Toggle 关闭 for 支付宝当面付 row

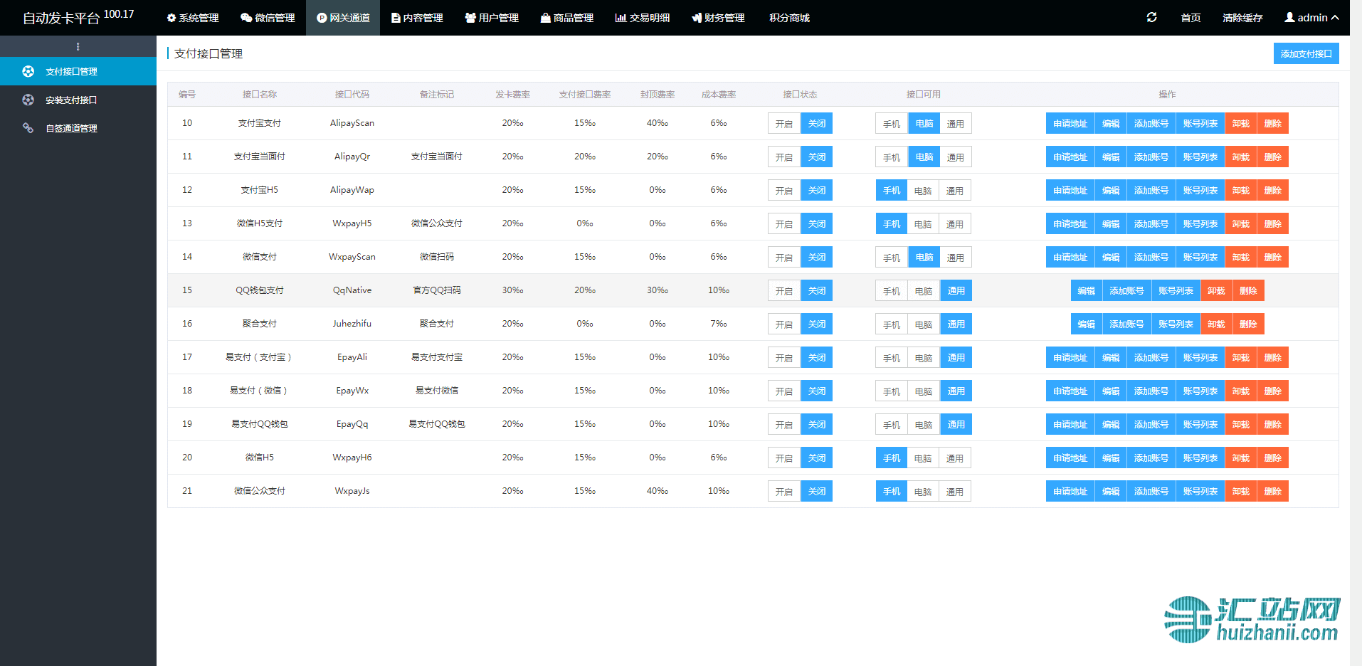click(x=817, y=157)
